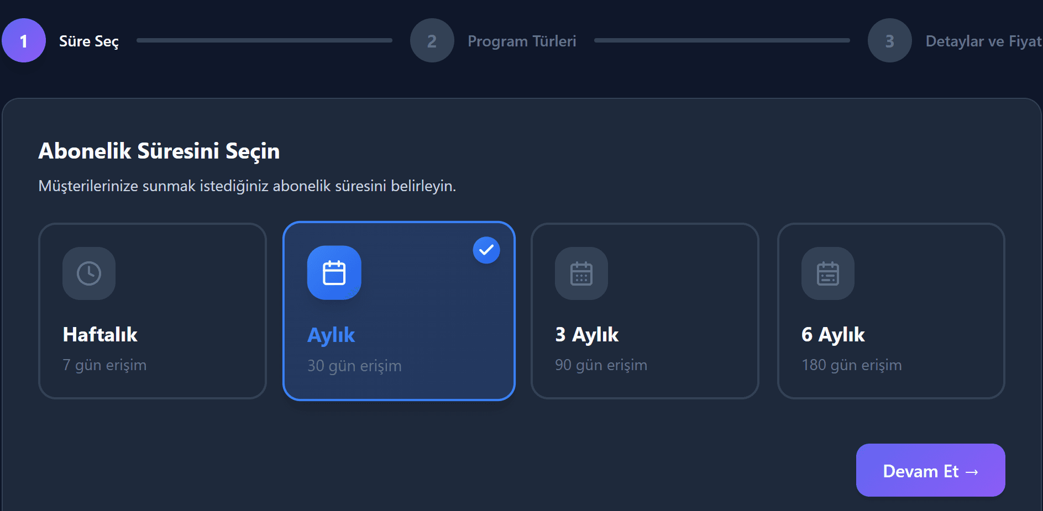Viewport: 1043px width, 511px height.
Task: Click the calendar icon on the 6 Aylık card
Action: [x=828, y=273]
